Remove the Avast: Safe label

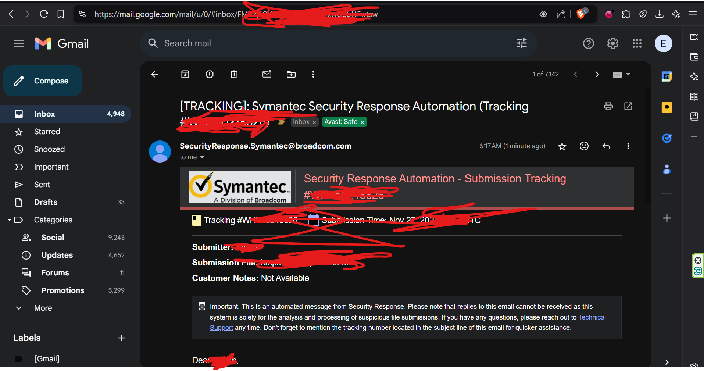[x=362, y=122]
